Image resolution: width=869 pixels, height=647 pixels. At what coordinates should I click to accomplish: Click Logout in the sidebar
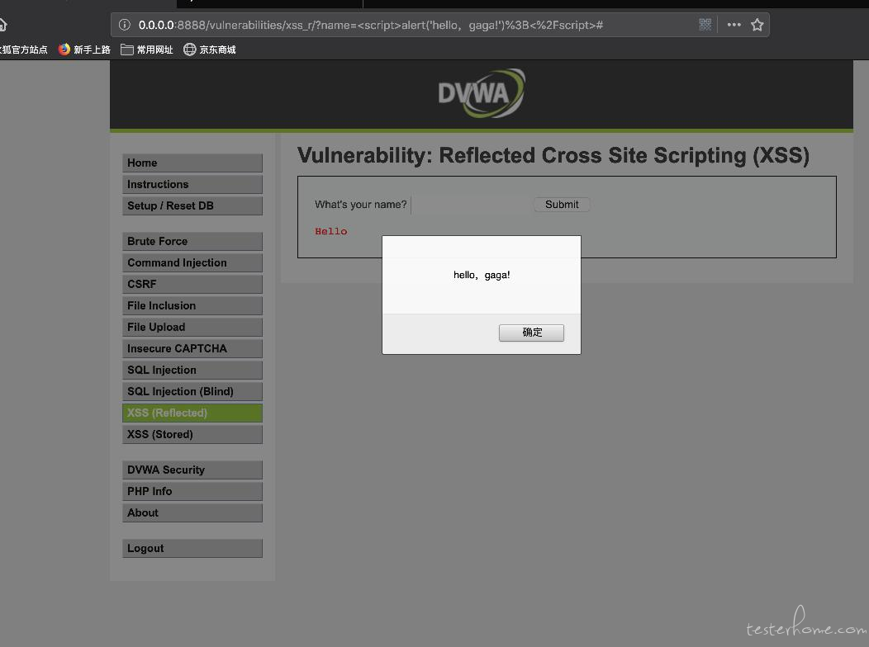[192, 549]
